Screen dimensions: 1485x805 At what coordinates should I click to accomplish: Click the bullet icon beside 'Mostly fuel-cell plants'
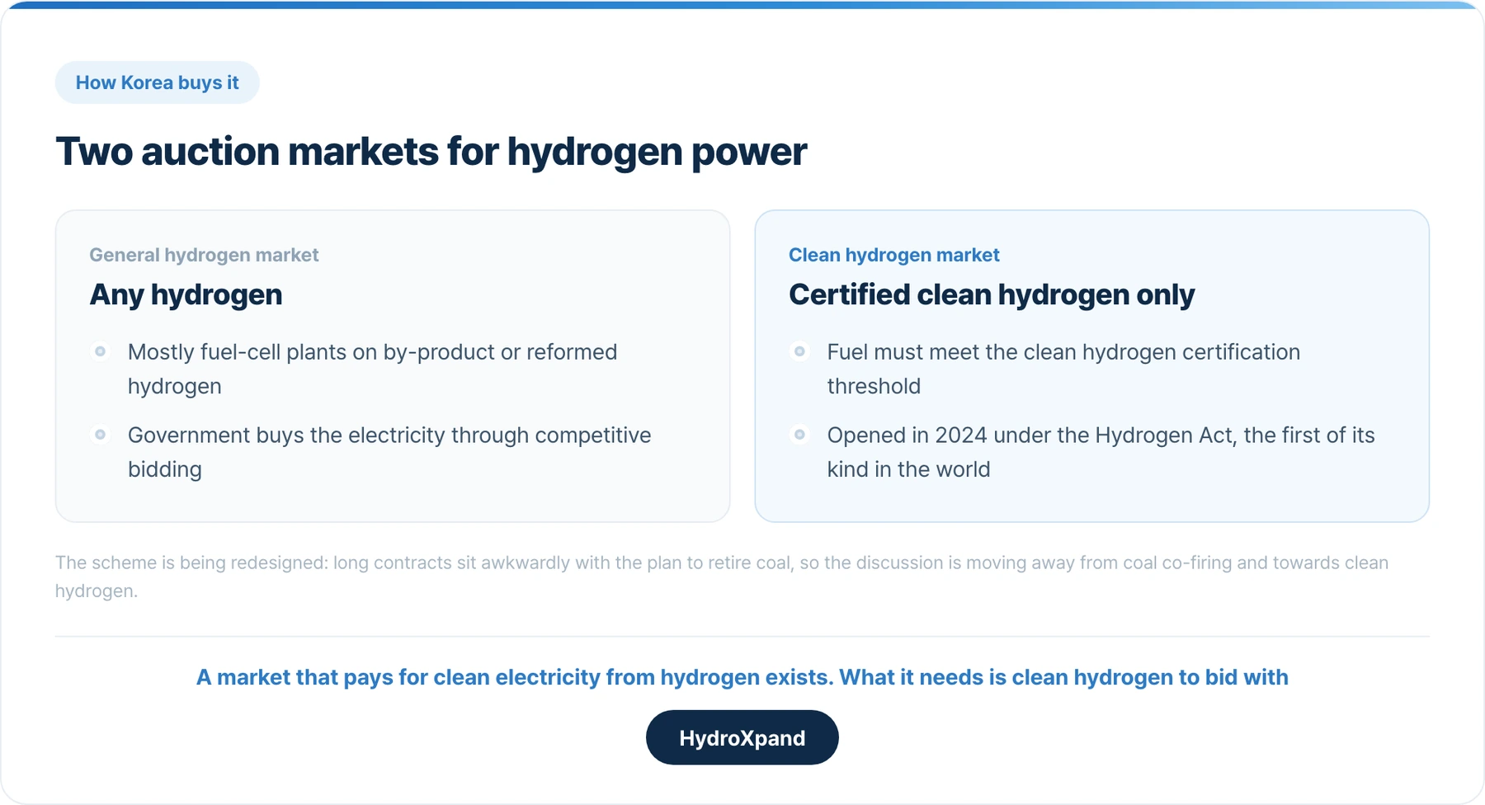pos(100,351)
